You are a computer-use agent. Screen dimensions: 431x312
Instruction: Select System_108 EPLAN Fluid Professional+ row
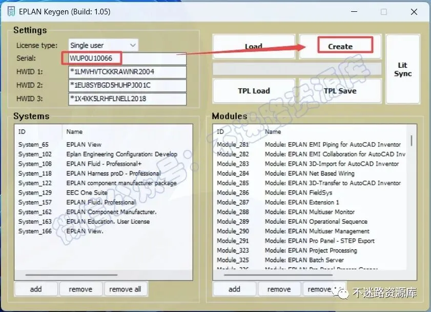pyautogui.click(x=104, y=164)
